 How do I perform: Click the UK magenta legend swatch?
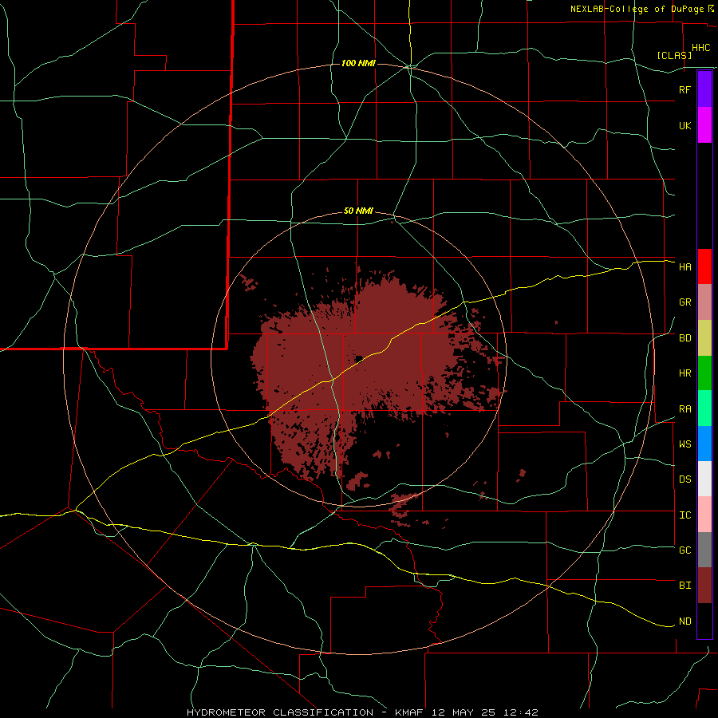[x=704, y=125]
